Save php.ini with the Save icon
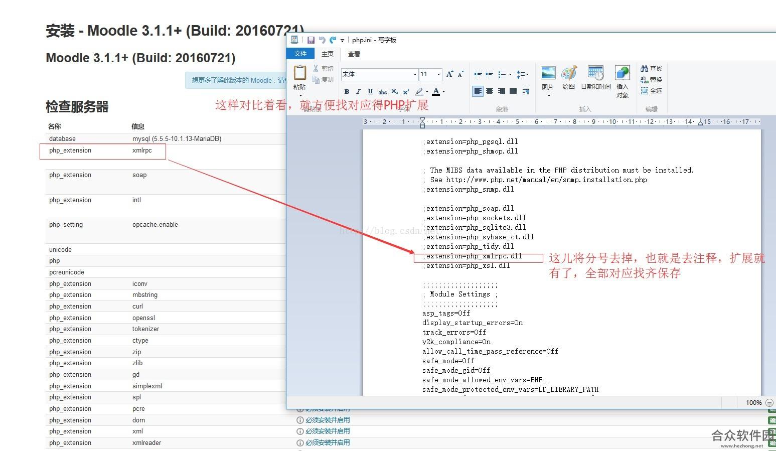Image resolution: width=776 pixels, height=451 pixels. [311, 40]
